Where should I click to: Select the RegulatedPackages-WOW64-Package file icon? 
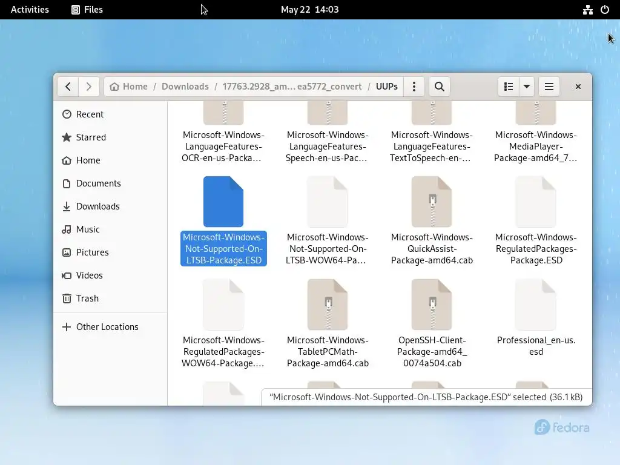tap(223, 305)
